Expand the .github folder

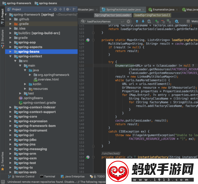pos(10,19)
